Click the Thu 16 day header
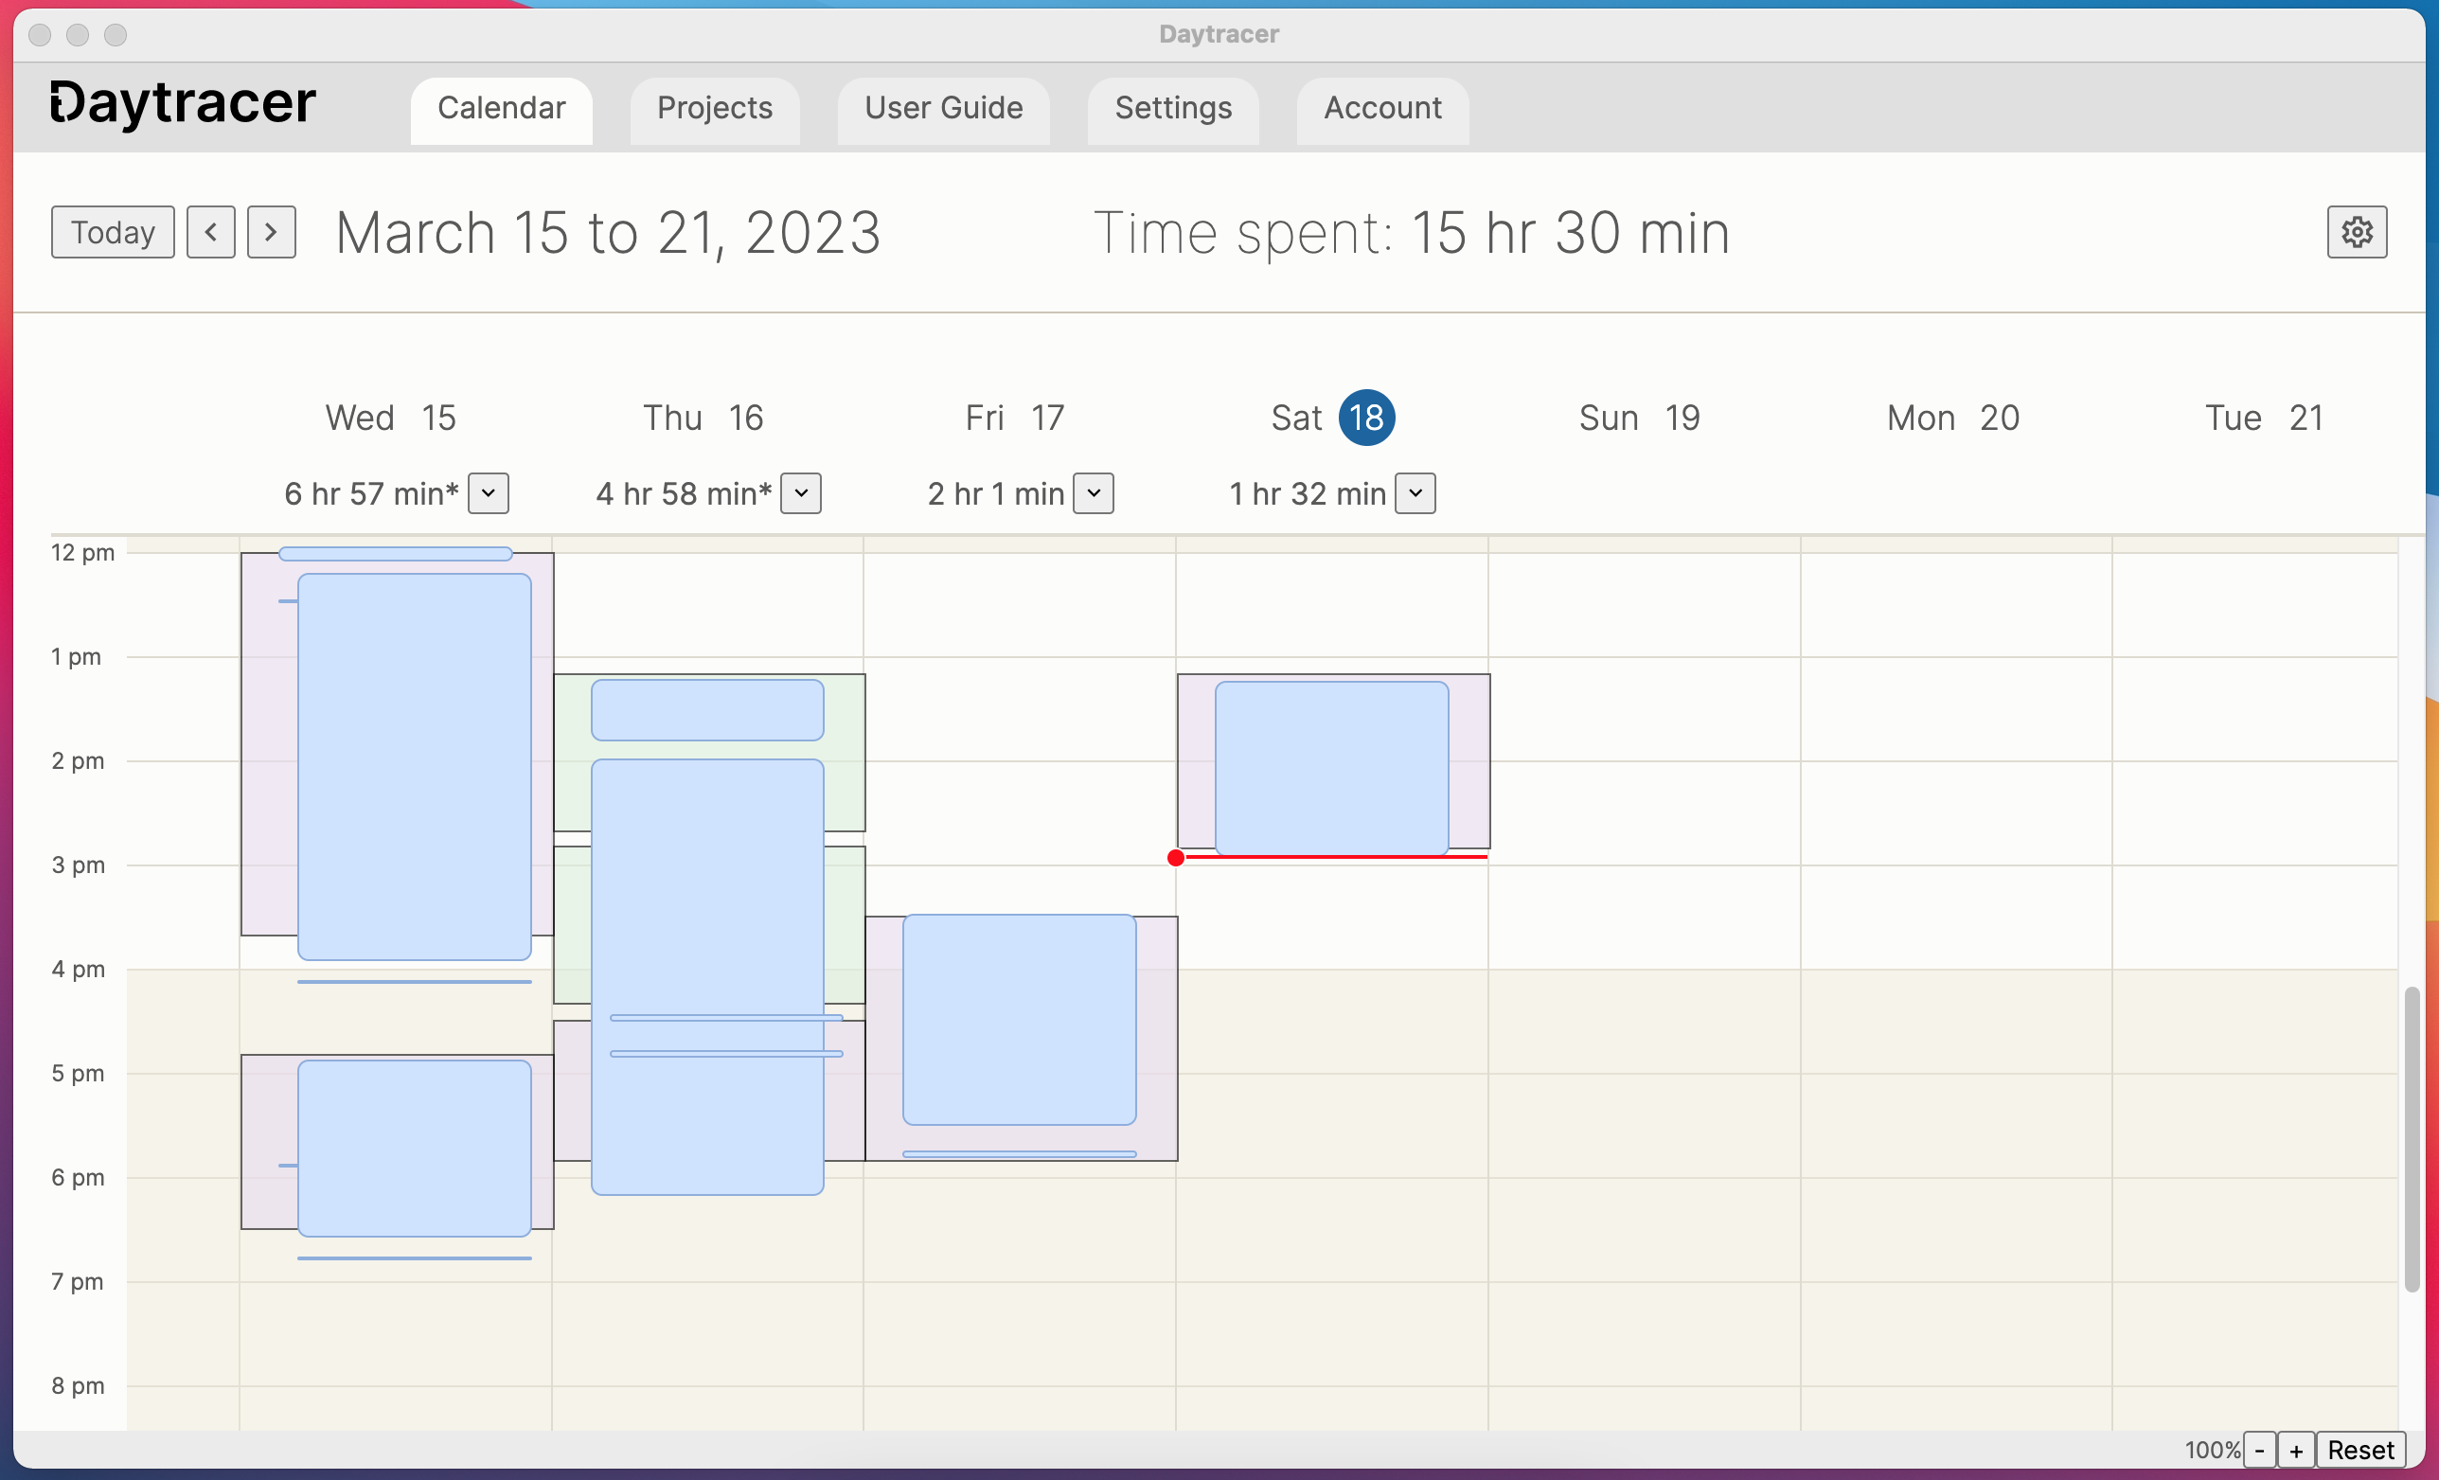 (x=703, y=418)
